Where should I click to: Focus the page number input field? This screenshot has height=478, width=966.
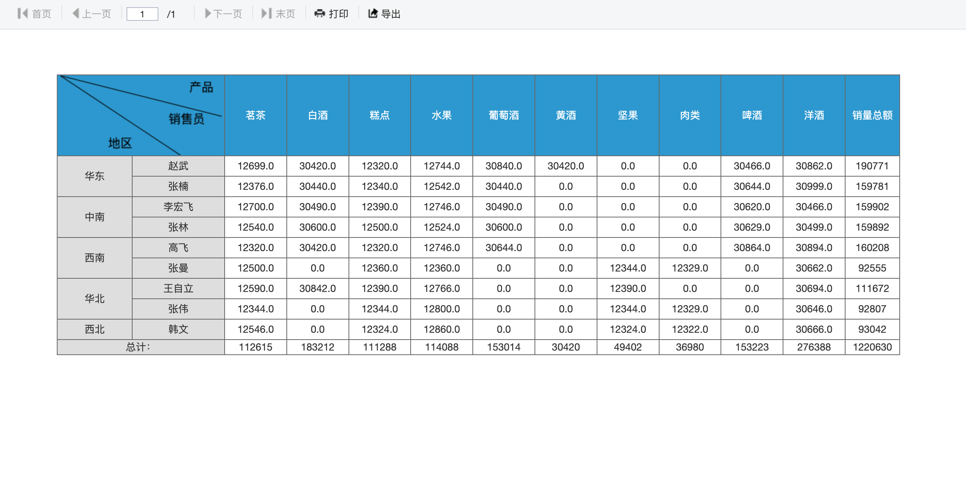coord(142,14)
